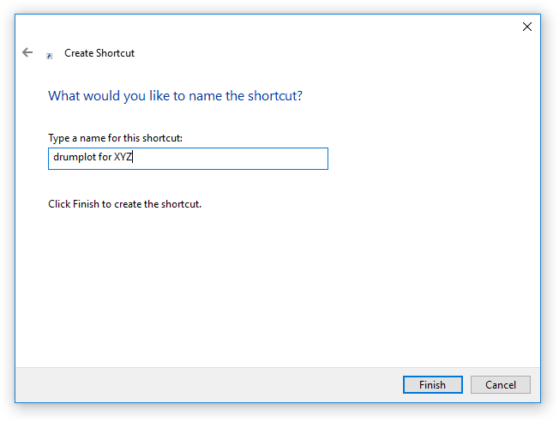Click the word "Finish" in instruction sentence

point(86,204)
